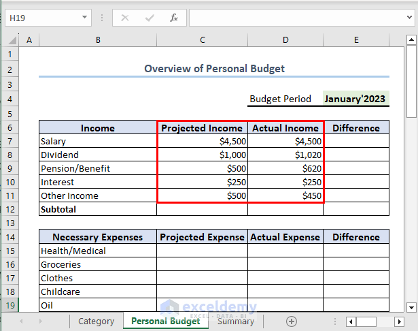The width and height of the screenshot is (418, 331).
Task: Select the Interest cell
Action: 98,182
